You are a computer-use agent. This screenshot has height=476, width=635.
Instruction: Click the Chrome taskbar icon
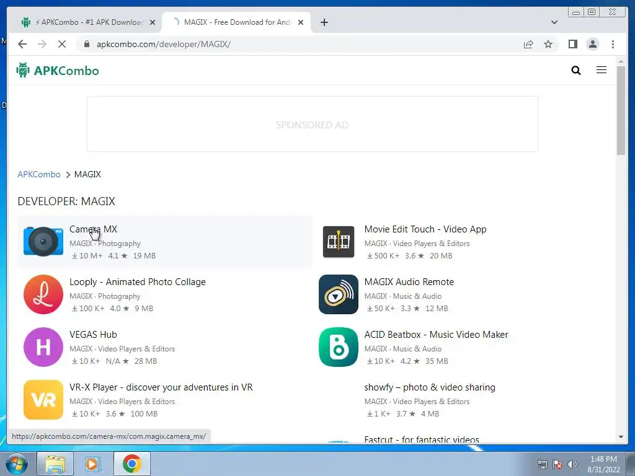(132, 464)
